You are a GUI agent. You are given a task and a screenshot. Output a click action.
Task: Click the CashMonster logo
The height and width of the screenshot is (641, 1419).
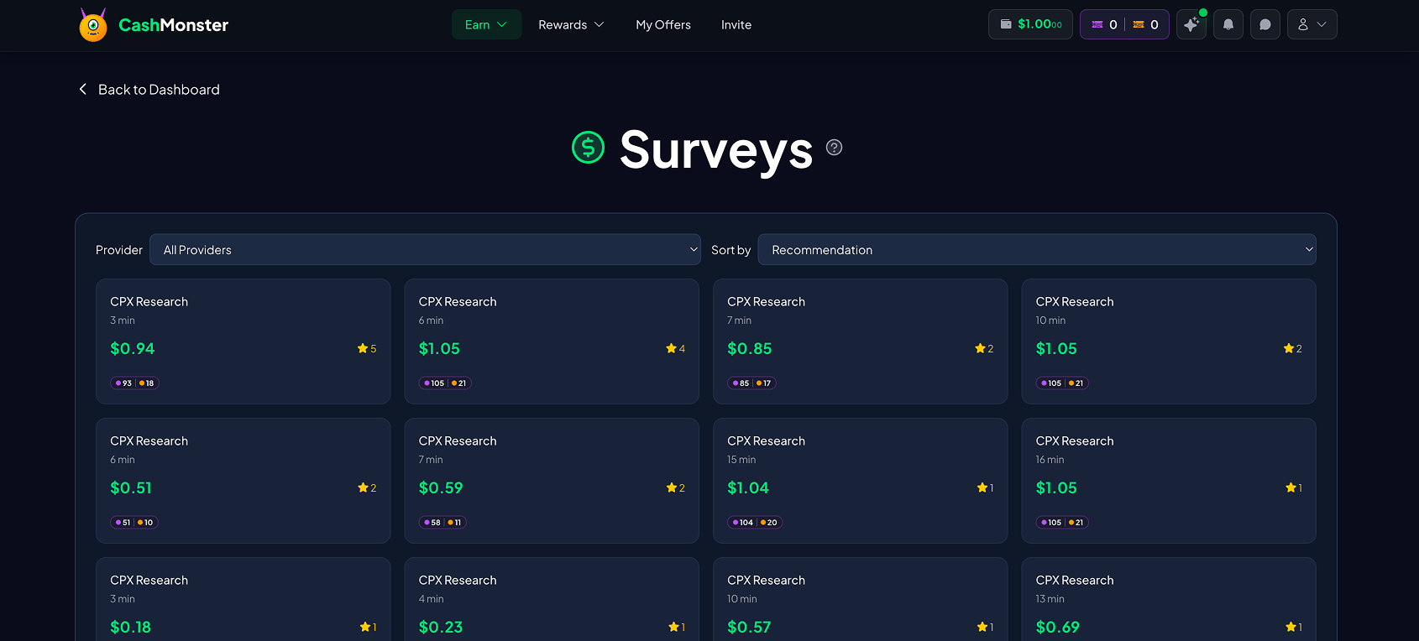(154, 25)
